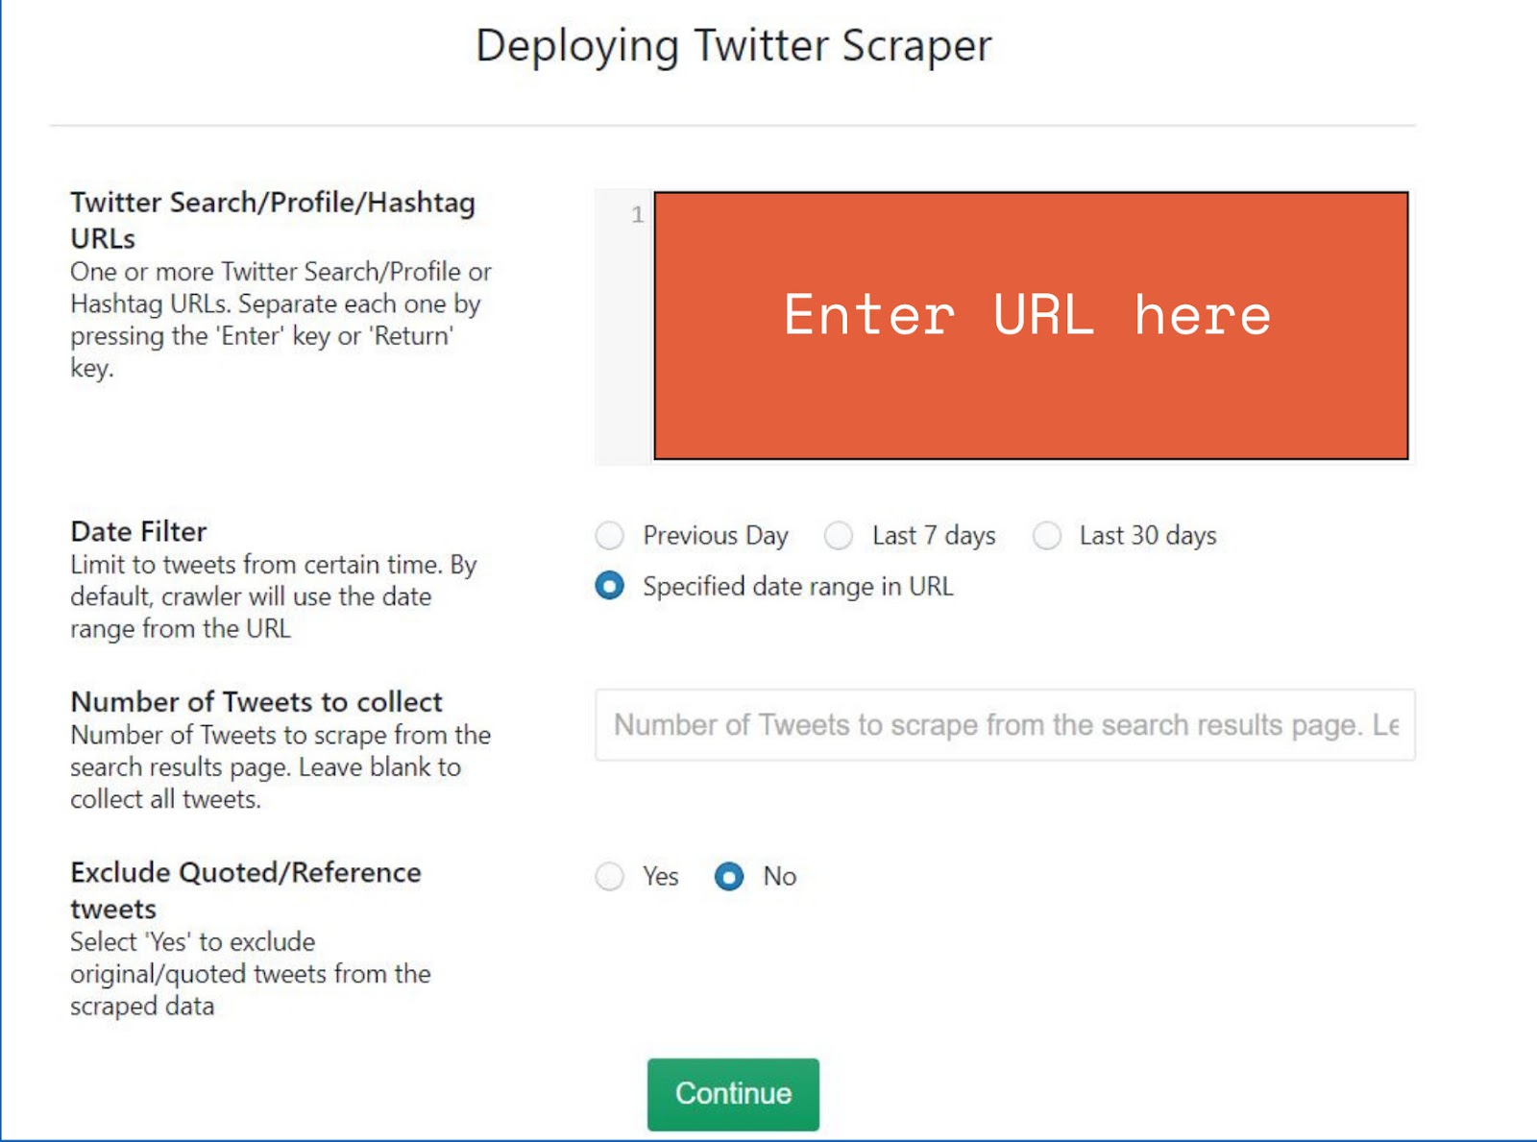Click the 'Limit to tweets from certain time' description
The height and width of the screenshot is (1142, 1537).
tap(273, 596)
